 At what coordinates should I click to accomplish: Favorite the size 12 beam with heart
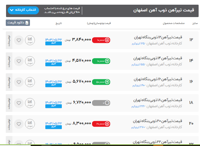point(19,40)
